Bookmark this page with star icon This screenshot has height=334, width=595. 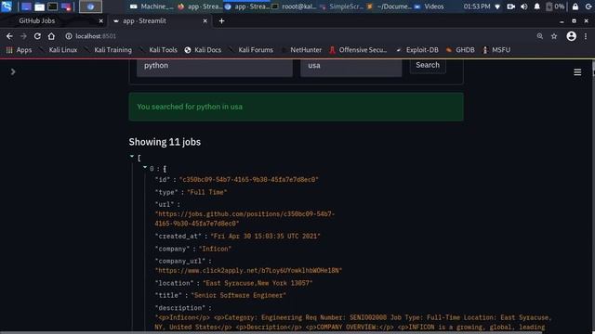(554, 36)
